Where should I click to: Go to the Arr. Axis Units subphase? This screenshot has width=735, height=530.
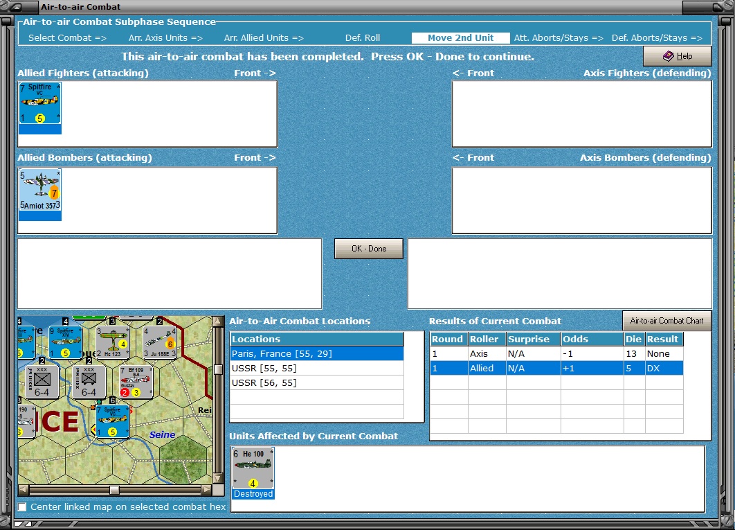pos(165,37)
